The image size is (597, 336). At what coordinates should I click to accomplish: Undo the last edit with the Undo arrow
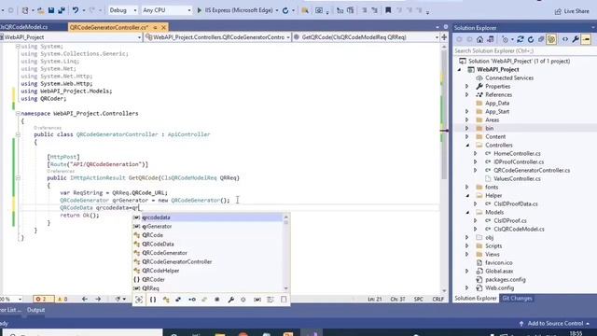(x=76, y=10)
